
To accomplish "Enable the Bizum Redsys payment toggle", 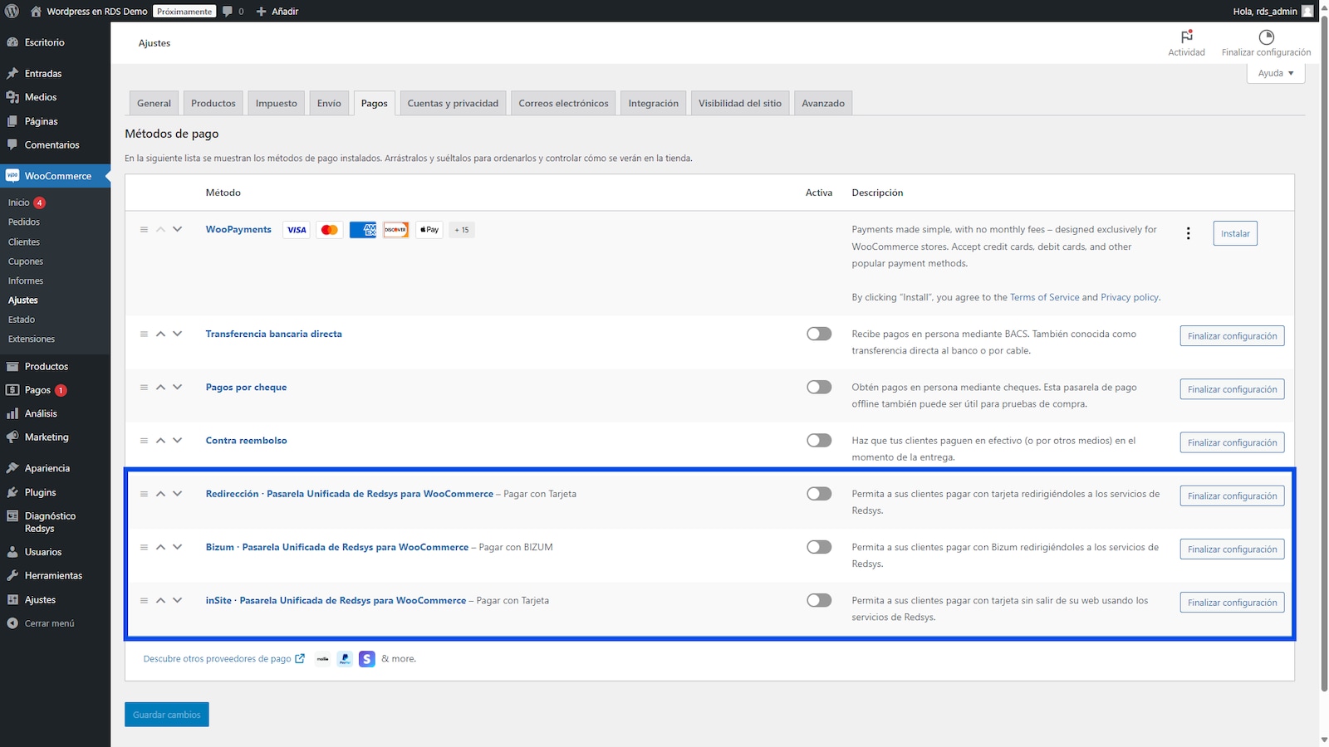I will tap(819, 547).
